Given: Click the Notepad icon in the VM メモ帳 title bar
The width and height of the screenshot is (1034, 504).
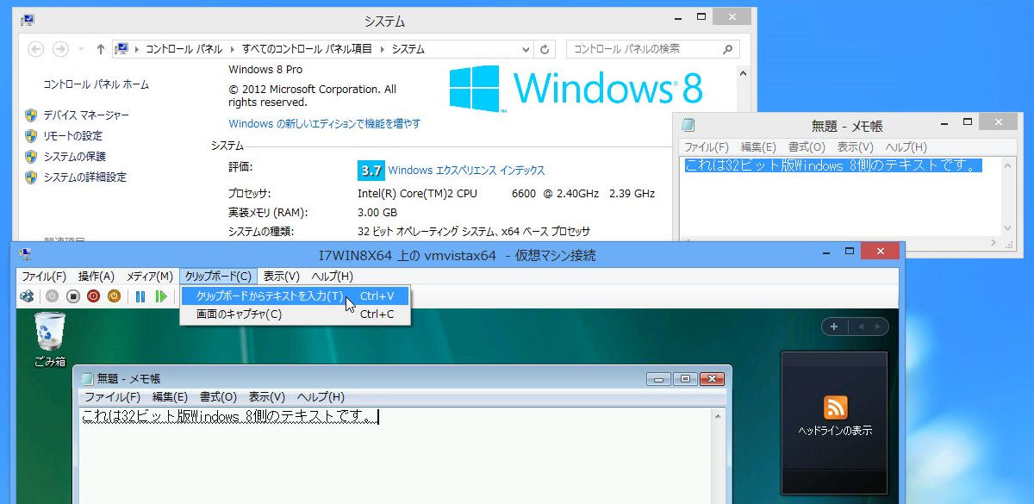Looking at the screenshot, I should point(87,378).
